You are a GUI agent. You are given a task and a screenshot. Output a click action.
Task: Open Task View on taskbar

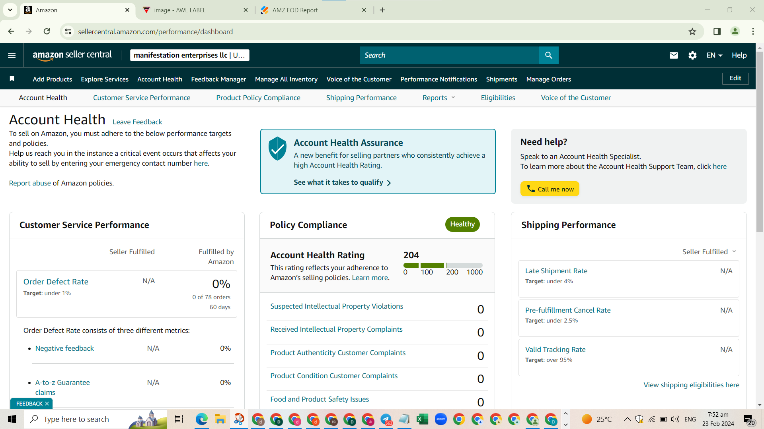pyautogui.click(x=179, y=419)
